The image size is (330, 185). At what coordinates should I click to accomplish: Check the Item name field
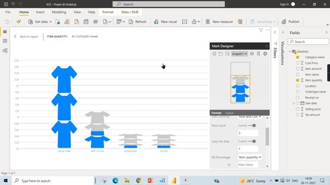[298, 75]
